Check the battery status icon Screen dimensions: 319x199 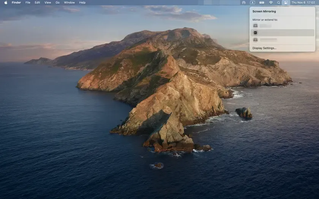(262, 3)
